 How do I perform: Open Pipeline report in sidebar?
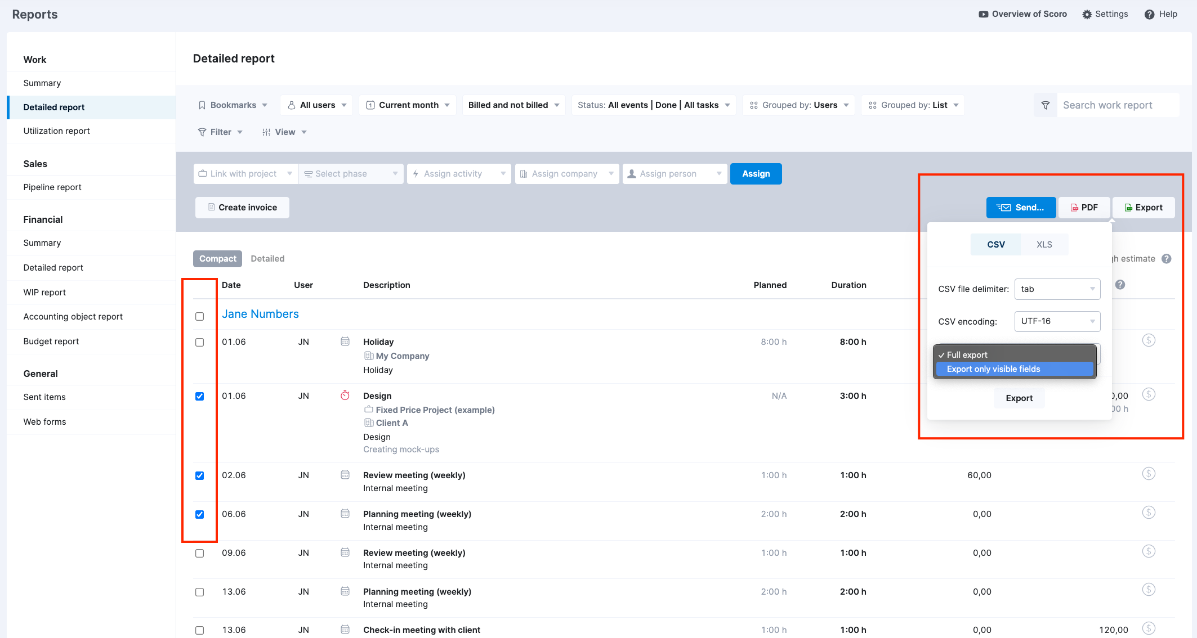pyautogui.click(x=92, y=187)
